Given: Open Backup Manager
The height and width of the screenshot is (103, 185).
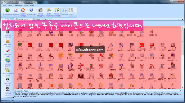Looking at the screenshot, I should coord(23,12).
